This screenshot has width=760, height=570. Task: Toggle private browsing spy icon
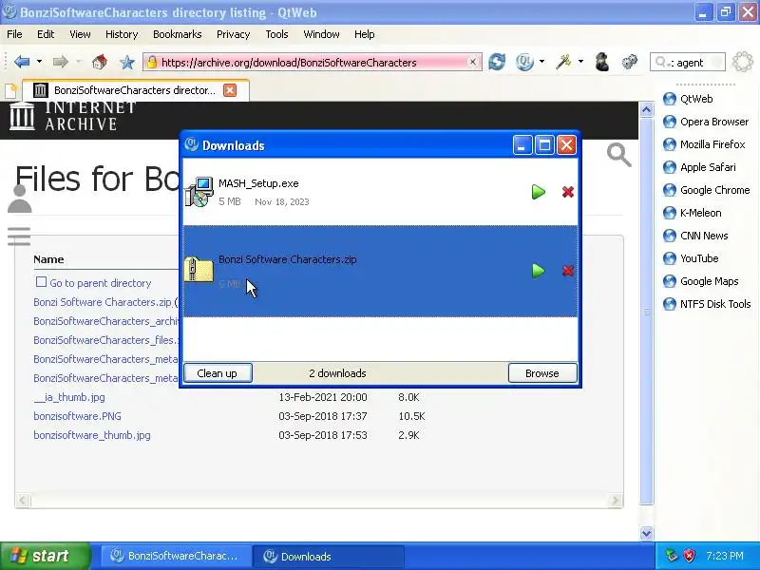click(x=602, y=62)
